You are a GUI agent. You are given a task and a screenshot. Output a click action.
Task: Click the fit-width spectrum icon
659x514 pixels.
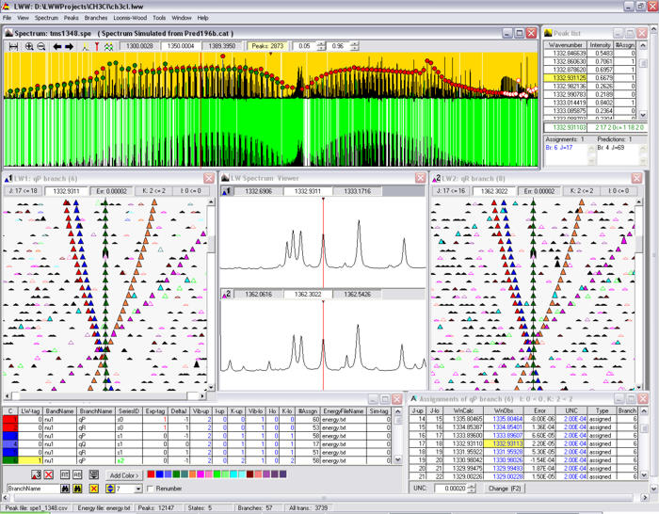tap(13, 47)
